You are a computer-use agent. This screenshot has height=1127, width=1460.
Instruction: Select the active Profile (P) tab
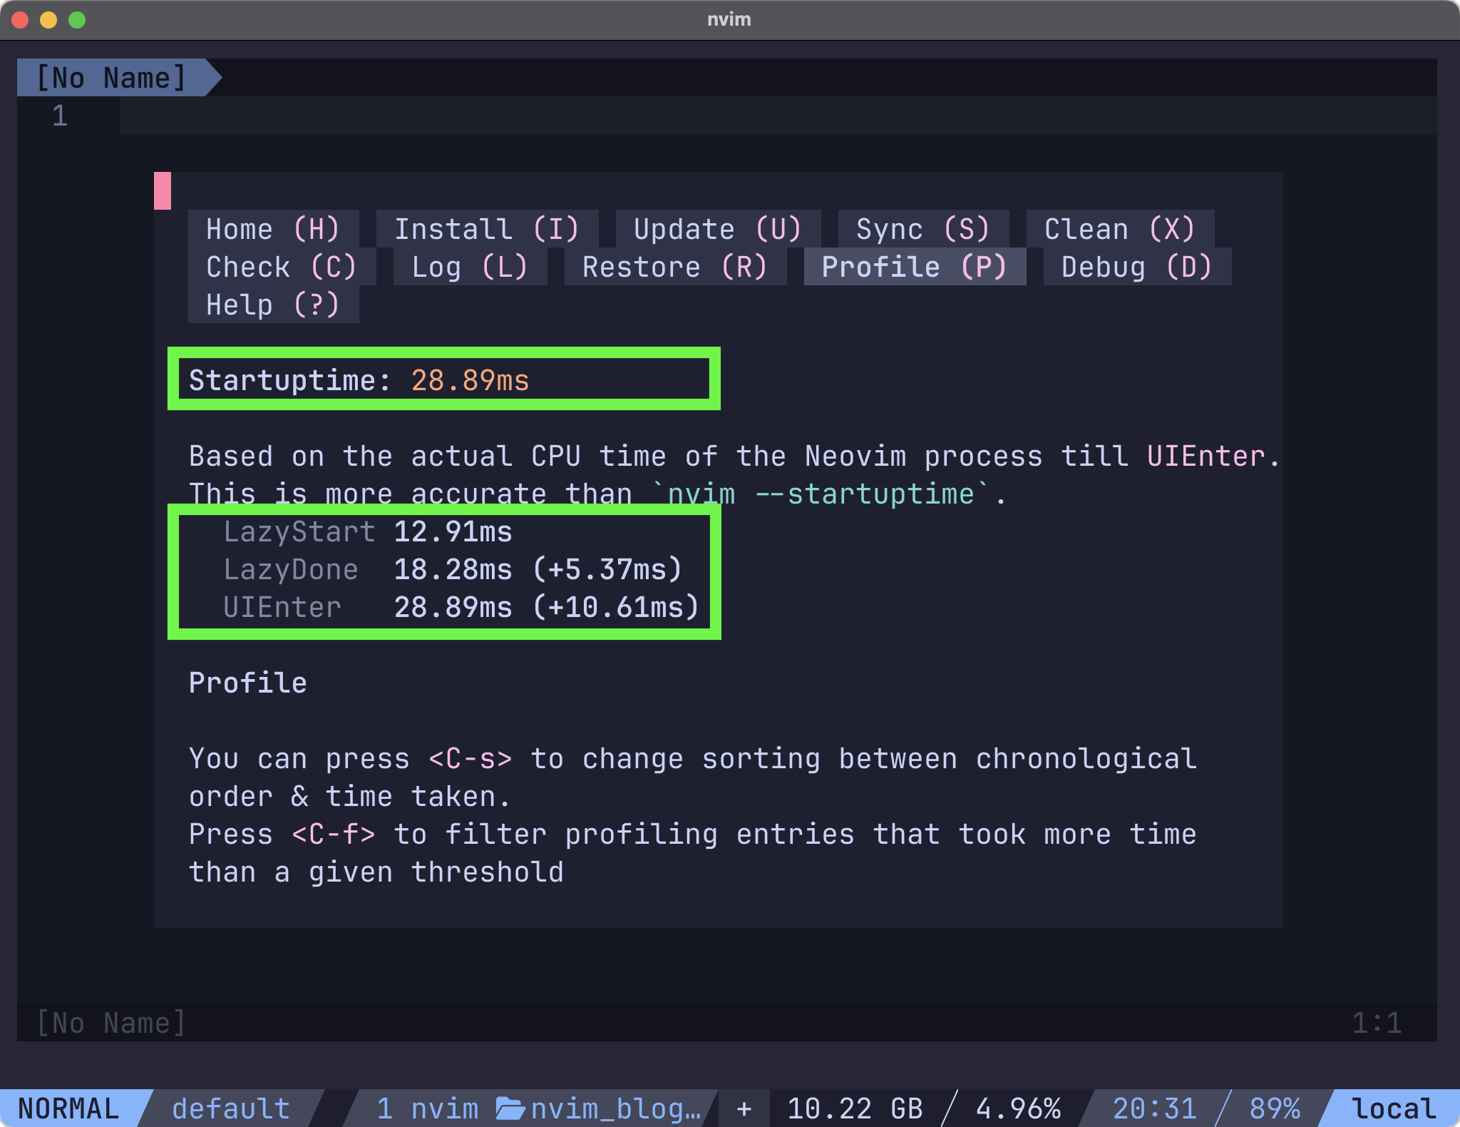(x=915, y=267)
